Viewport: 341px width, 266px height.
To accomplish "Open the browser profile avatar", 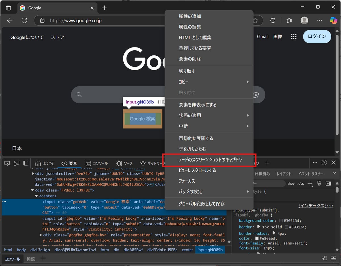I will click(x=304, y=20).
